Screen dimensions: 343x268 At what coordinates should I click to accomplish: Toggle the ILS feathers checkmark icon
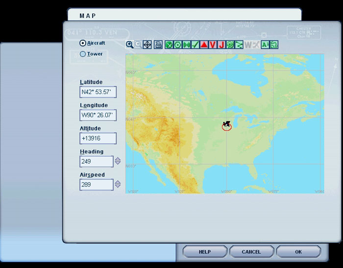(196, 45)
